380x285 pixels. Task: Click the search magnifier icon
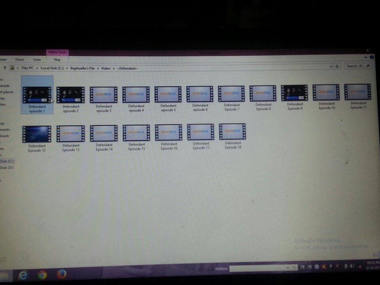coord(368,66)
